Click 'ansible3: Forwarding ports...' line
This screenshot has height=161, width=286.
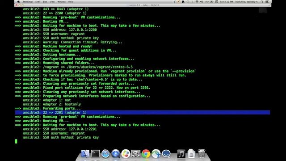(x=48, y=108)
